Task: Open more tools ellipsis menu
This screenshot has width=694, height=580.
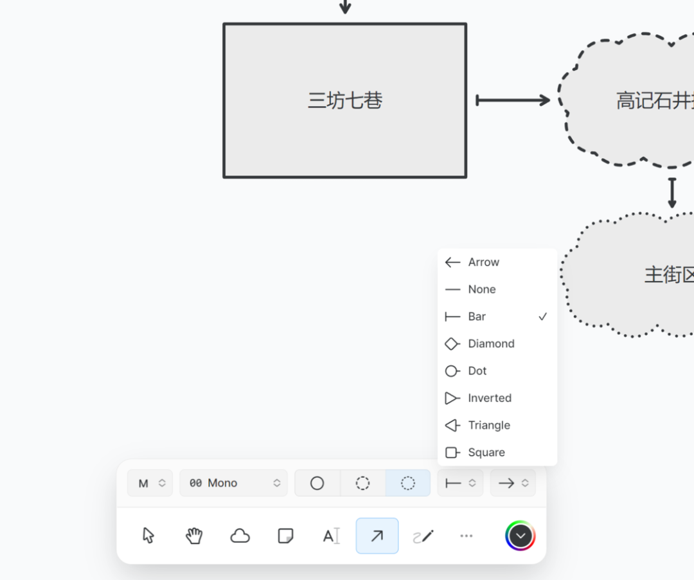Action: point(467,536)
